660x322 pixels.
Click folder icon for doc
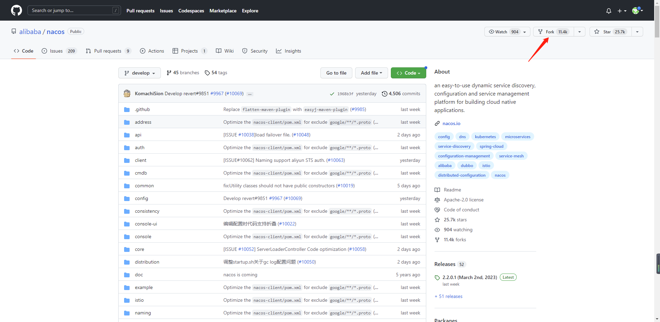(127, 275)
